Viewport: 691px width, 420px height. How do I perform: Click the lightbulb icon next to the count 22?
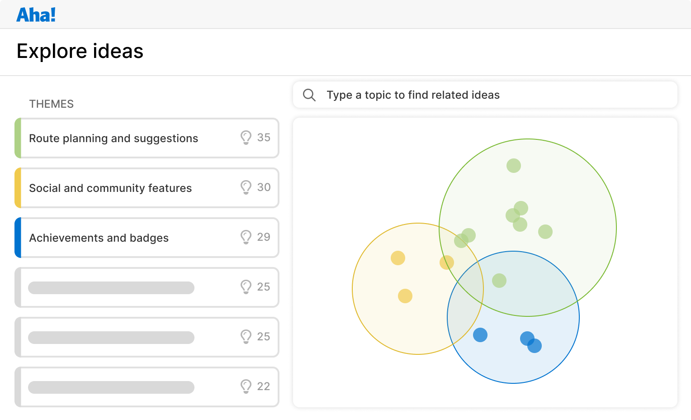click(x=246, y=387)
